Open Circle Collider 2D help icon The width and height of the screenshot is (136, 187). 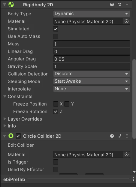click(112, 136)
